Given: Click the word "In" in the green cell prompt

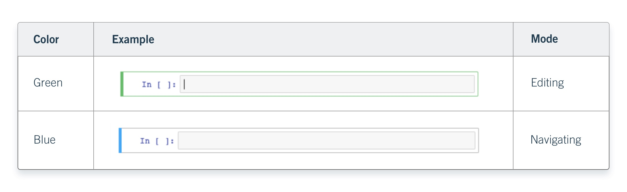Looking at the screenshot, I should tap(147, 84).
